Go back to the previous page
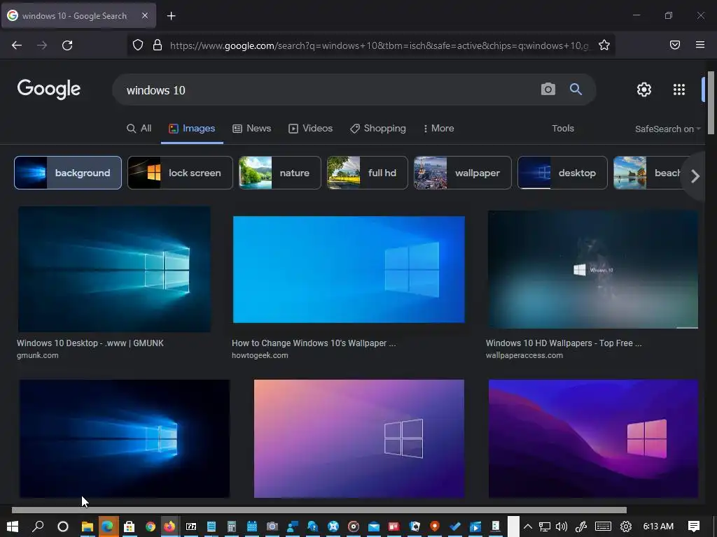The image size is (717, 537). click(x=17, y=45)
